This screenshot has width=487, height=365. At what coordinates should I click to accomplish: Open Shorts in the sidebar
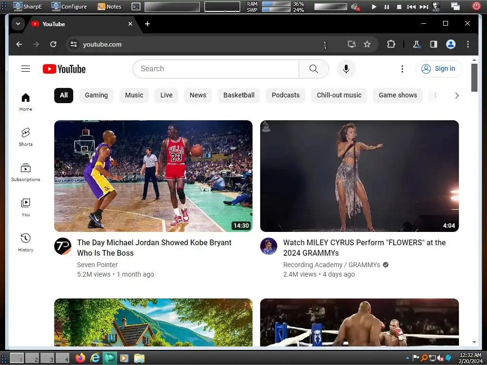(26, 137)
